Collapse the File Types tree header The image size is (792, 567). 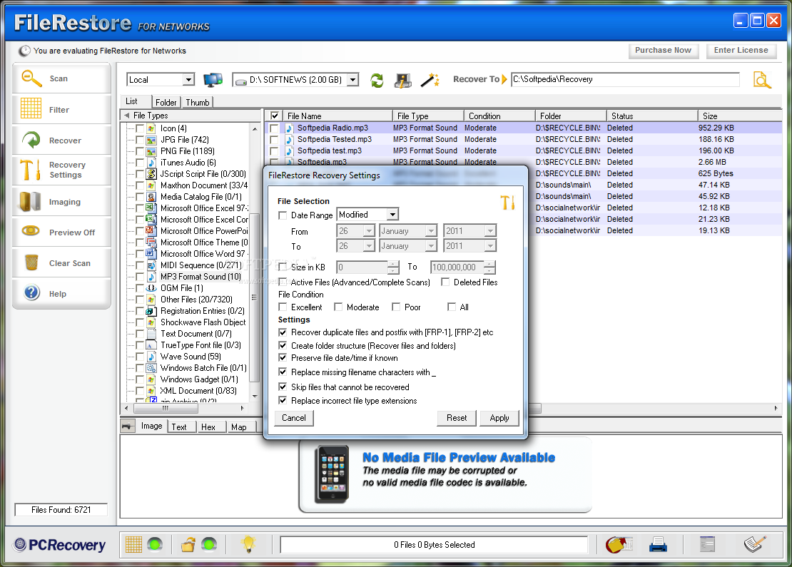click(126, 116)
